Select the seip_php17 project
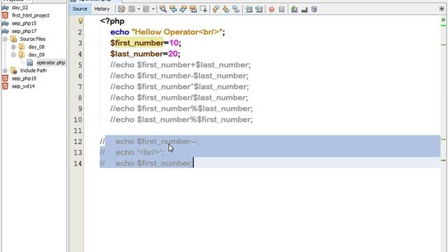Image resolution: width=448 pixels, height=252 pixels. tap(24, 31)
